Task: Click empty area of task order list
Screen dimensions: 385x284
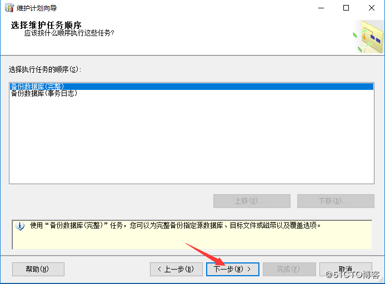Action: click(x=192, y=140)
